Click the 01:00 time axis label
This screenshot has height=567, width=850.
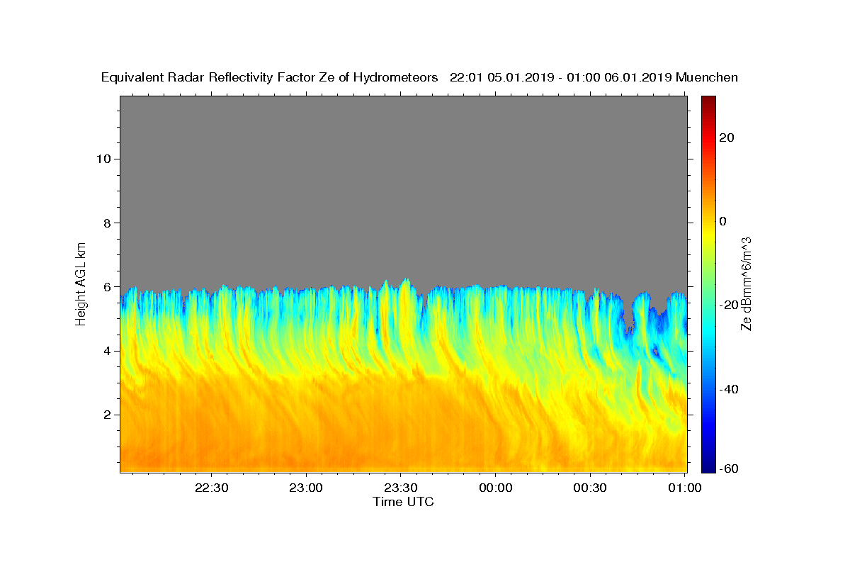(x=685, y=488)
